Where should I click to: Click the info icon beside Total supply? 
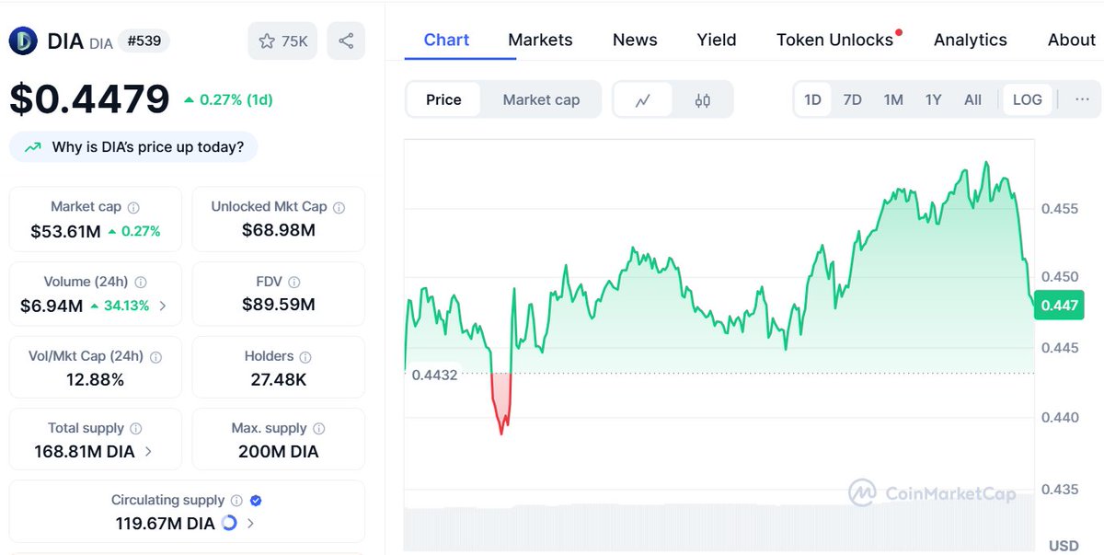point(136,429)
